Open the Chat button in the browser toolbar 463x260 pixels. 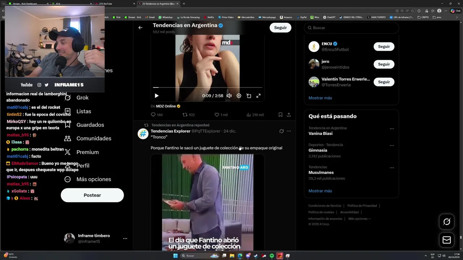(x=455, y=11)
